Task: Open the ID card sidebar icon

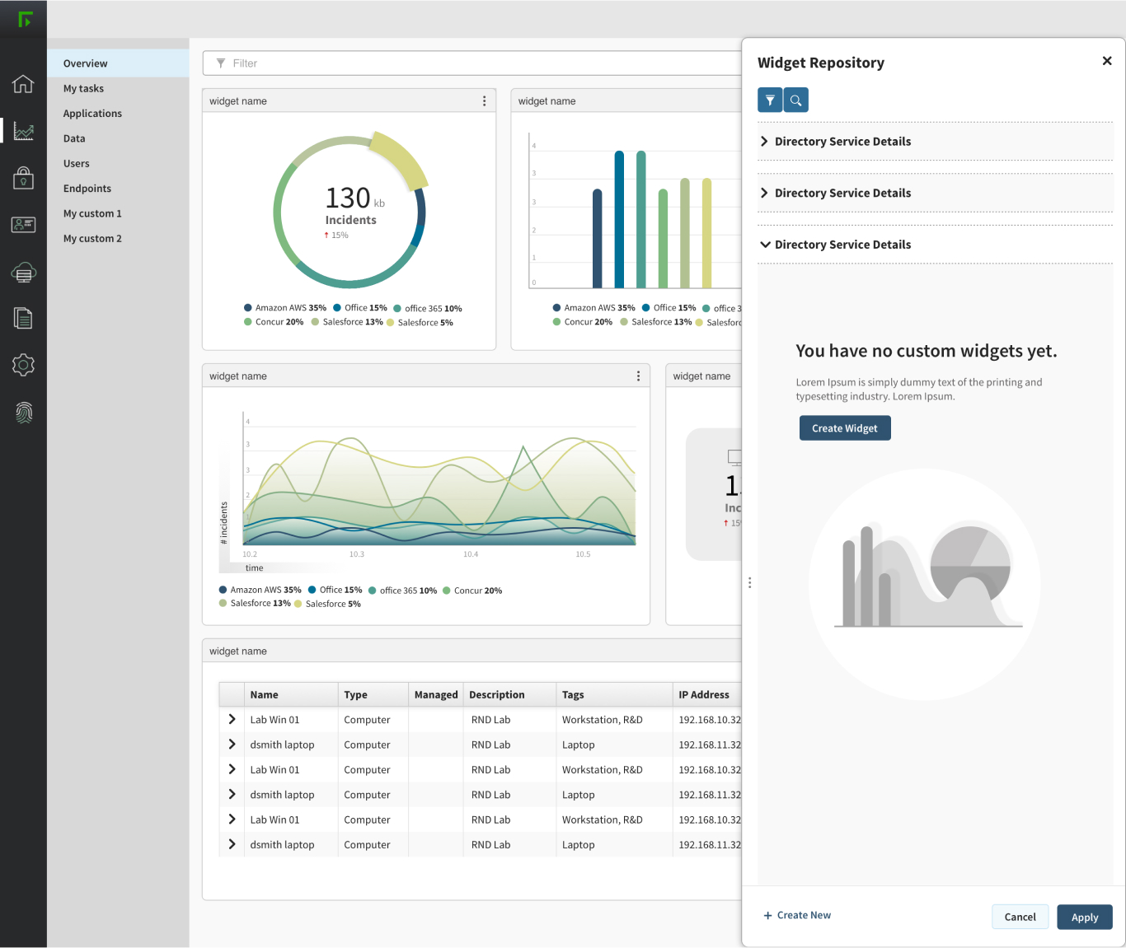Action: tap(23, 224)
